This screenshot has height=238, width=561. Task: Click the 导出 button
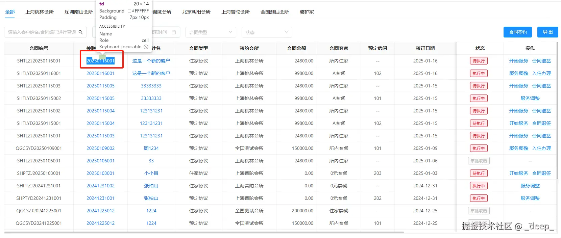pos(548,32)
